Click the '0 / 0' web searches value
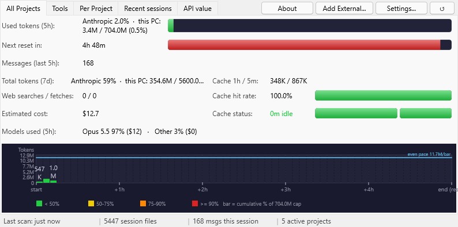The height and width of the screenshot is (227, 458). click(x=89, y=96)
